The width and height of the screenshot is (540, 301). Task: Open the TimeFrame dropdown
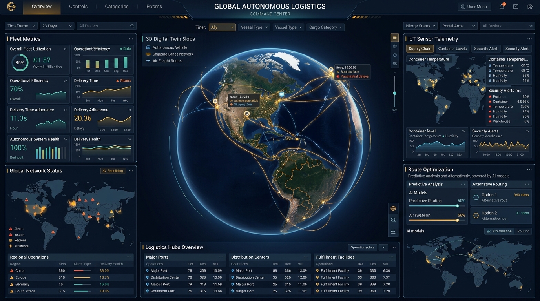tap(21, 26)
